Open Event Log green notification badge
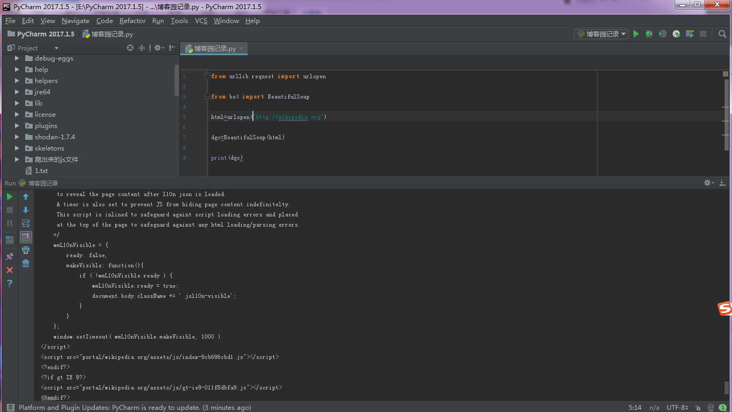 723,408
